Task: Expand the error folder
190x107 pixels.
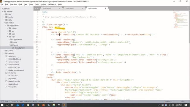Action: coord(9,42)
